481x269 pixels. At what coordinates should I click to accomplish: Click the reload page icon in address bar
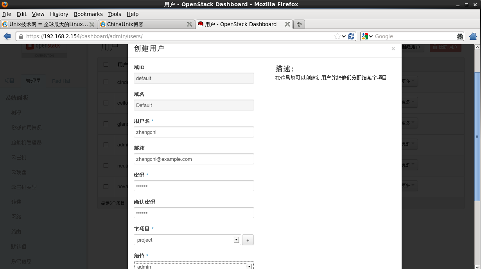click(x=351, y=36)
